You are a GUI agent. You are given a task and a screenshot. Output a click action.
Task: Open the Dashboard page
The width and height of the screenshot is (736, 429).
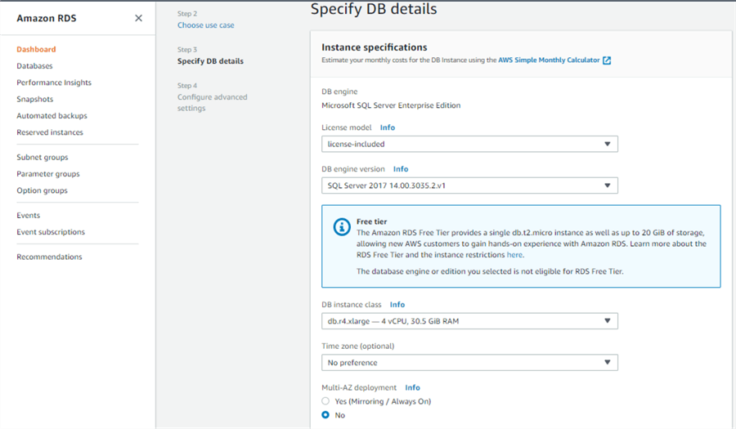pyautogui.click(x=36, y=49)
